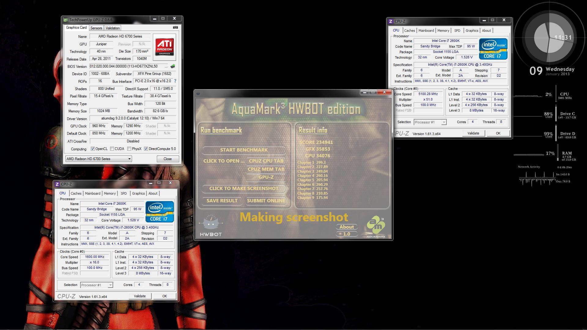Click Core Speed 1600.00 MHz in bottom-left CPU-Z

click(x=94, y=257)
